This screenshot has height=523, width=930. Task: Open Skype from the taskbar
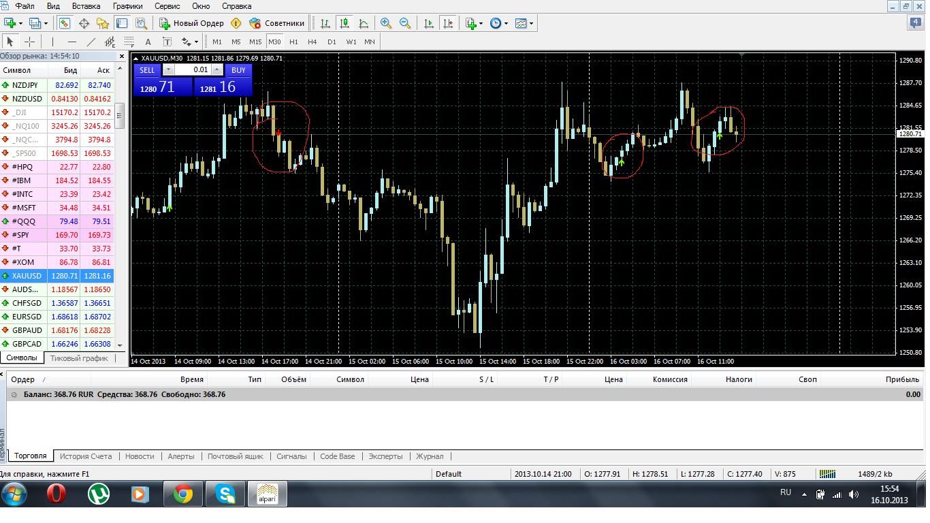225,494
